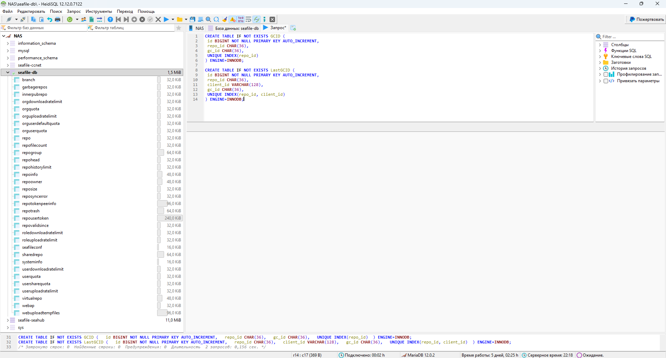Select the repousertoken table

point(35,218)
